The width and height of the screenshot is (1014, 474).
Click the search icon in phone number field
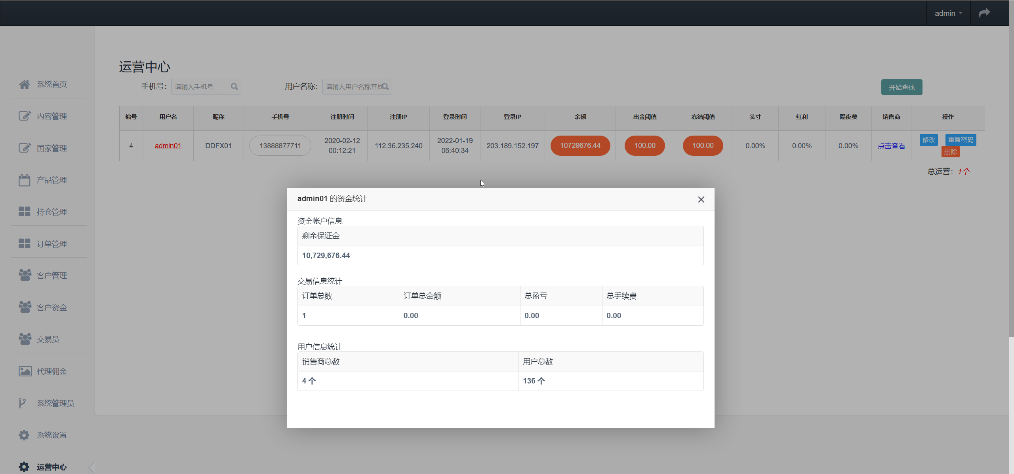pyautogui.click(x=234, y=87)
